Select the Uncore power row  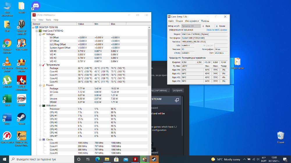pos(90,99)
